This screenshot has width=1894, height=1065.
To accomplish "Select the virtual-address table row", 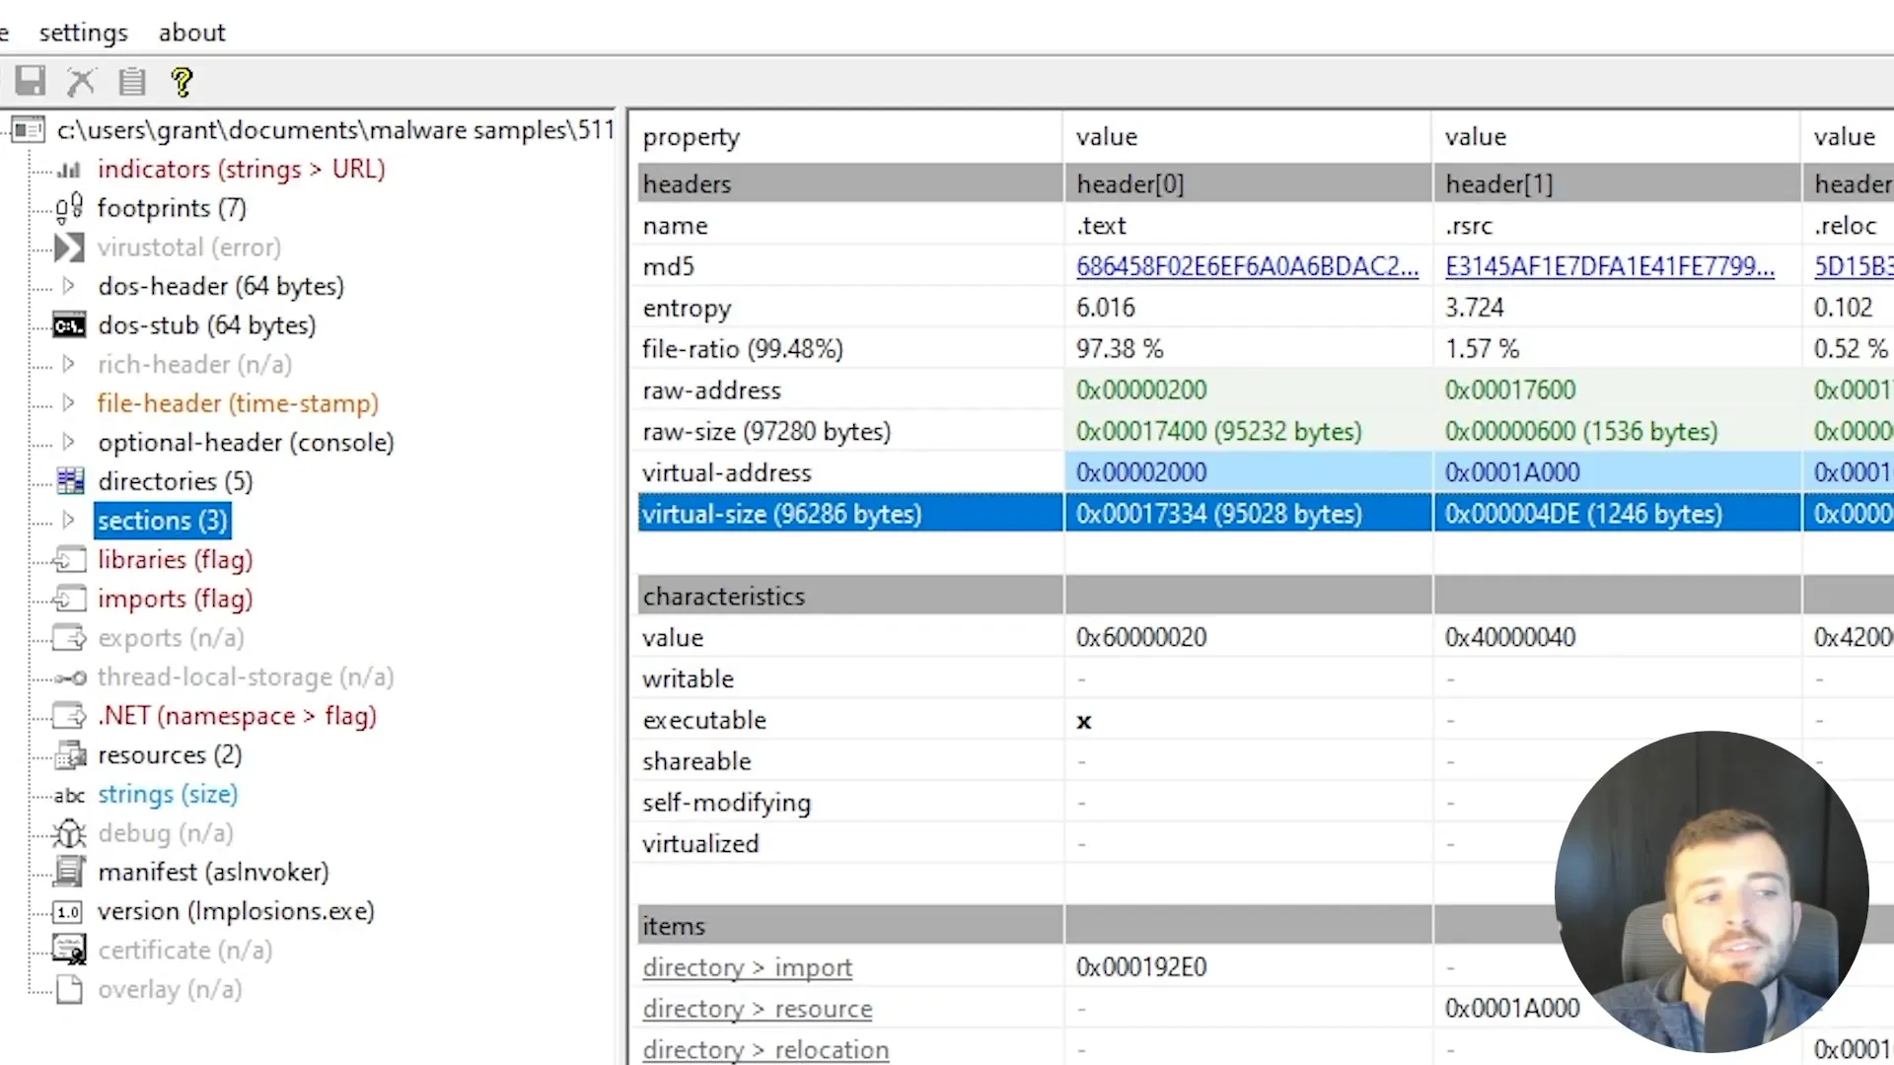I will (x=726, y=472).
